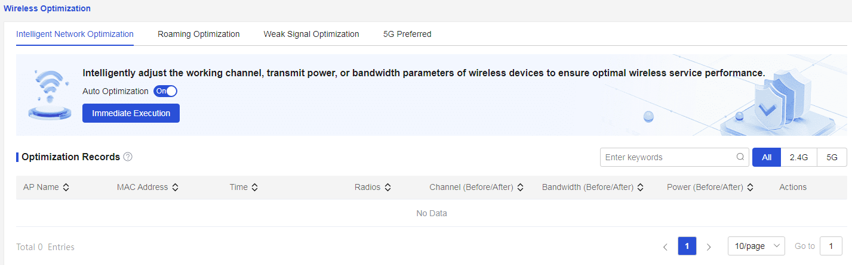Viewport: 852px width, 265px height.
Task: Click the Optimization Records help icon
Action: click(128, 157)
